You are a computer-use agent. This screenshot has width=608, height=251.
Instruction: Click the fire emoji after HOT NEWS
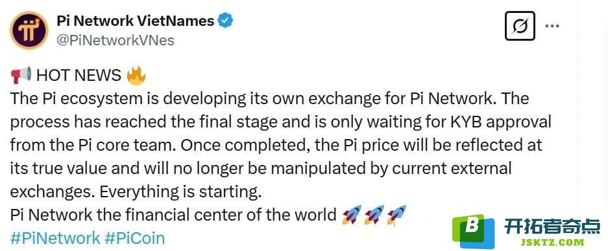pyautogui.click(x=136, y=75)
